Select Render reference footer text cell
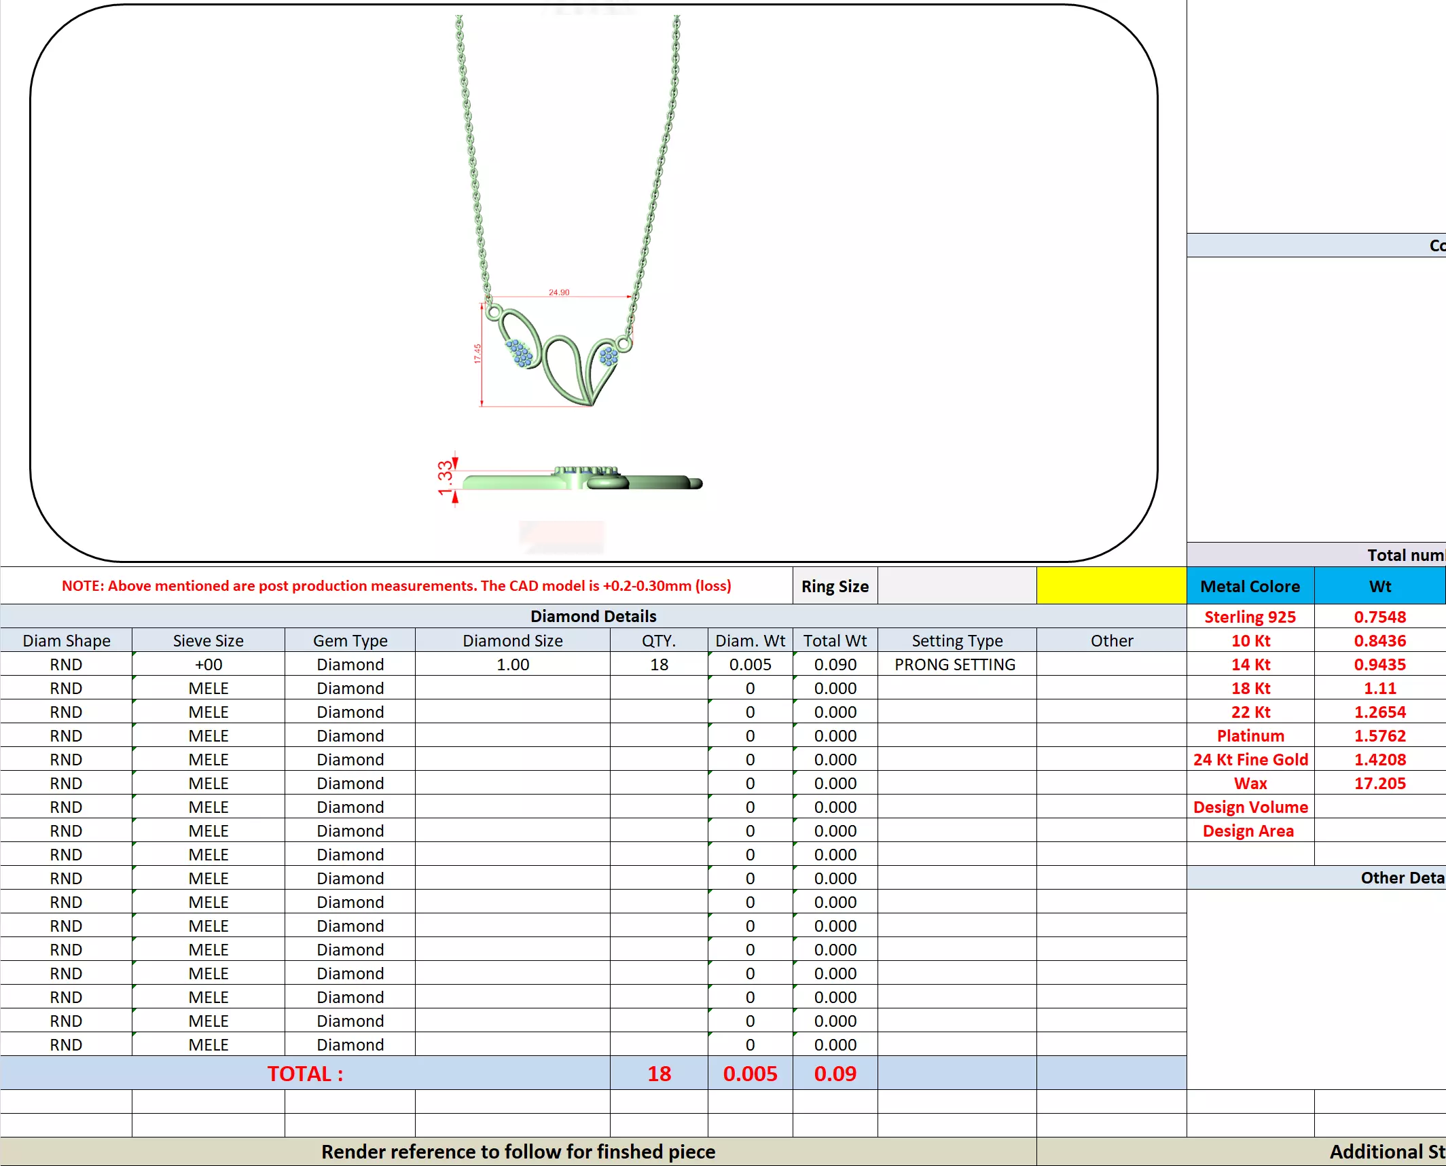Screen dimensions: 1446x1166 [518, 1151]
